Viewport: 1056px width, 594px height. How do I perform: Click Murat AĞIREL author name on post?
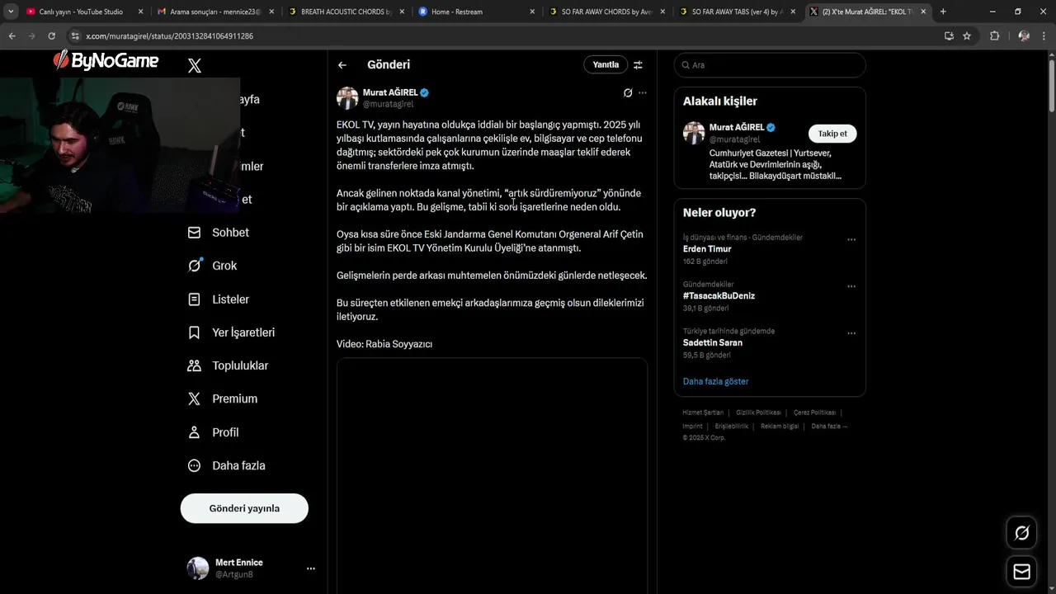click(x=390, y=92)
